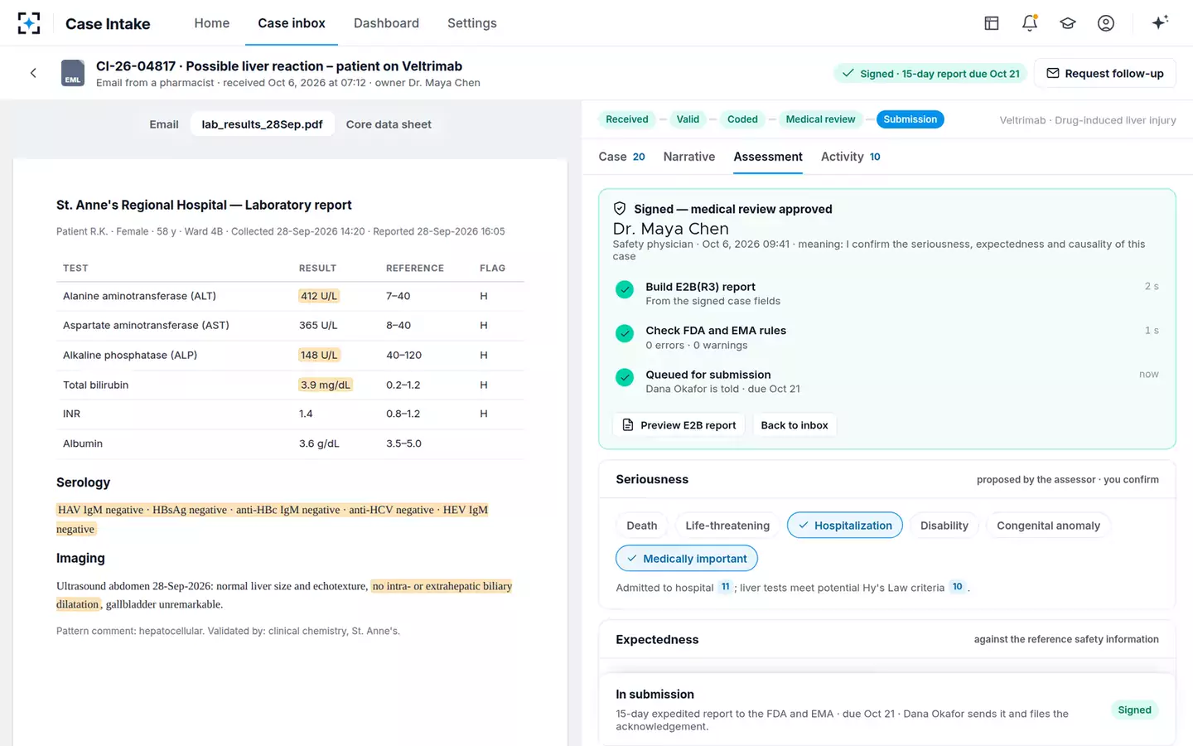Select the Submission workflow step
The height and width of the screenshot is (746, 1193).
[x=910, y=119]
